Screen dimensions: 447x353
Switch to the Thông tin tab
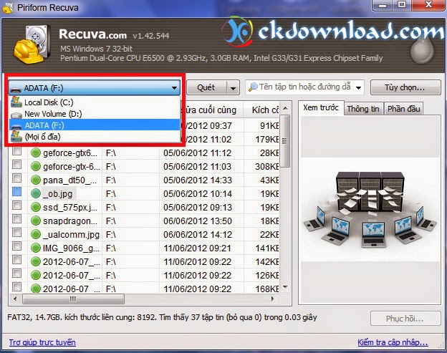coord(363,109)
